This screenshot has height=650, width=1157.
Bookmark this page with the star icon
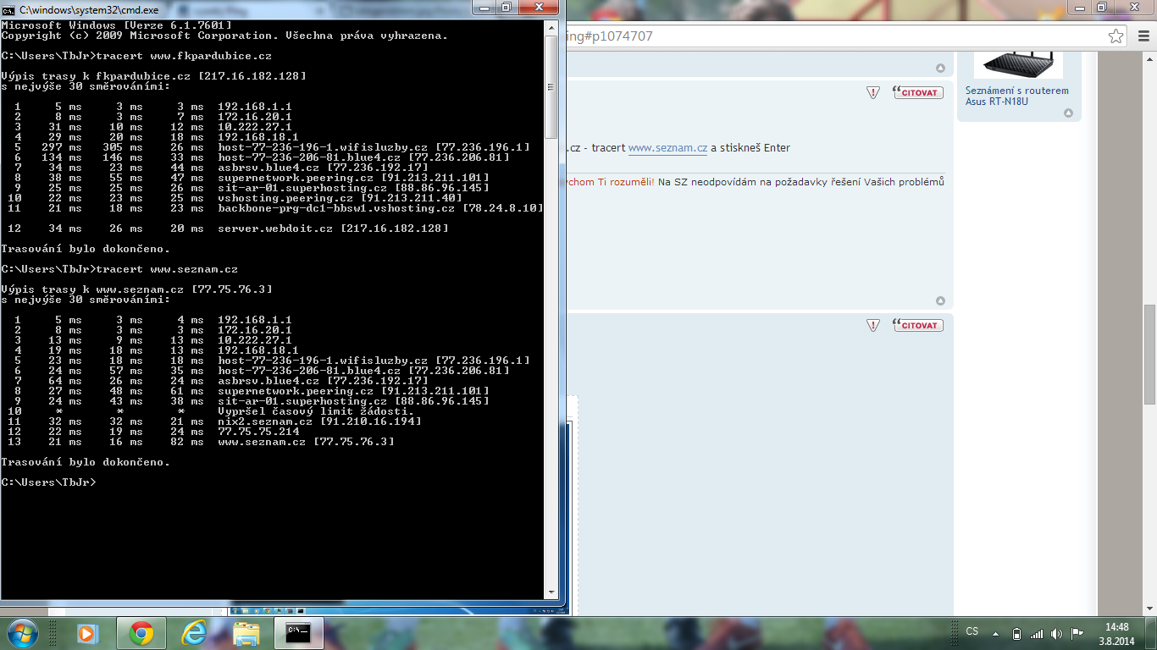click(x=1116, y=36)
